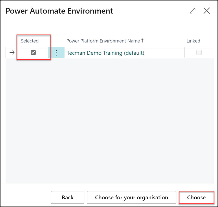Screen dimensions: 218x207
Task: Open the three-dot row options menu
Action: pyautogui.click(x=56, y=53)
